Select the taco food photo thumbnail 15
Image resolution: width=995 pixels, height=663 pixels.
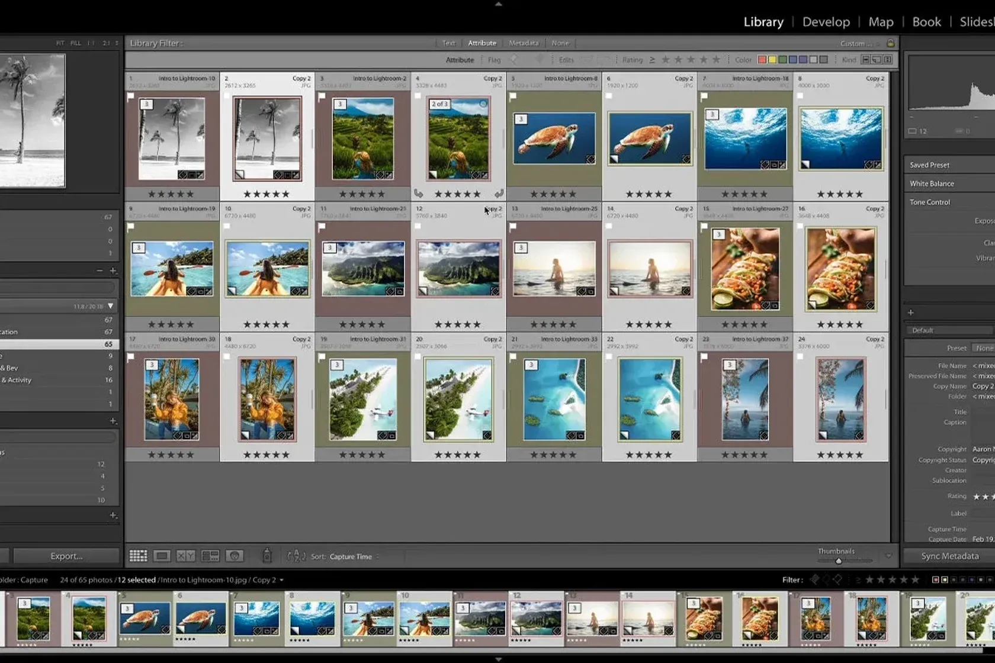[x=745, y=269]
